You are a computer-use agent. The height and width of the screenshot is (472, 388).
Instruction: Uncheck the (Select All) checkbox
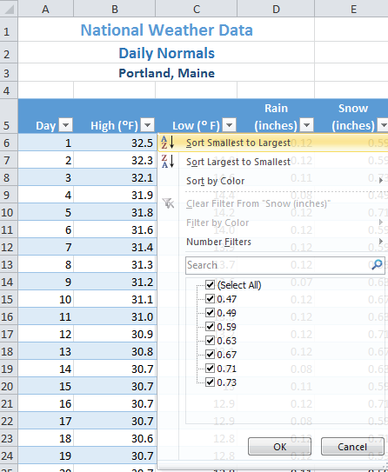[210, 285]
